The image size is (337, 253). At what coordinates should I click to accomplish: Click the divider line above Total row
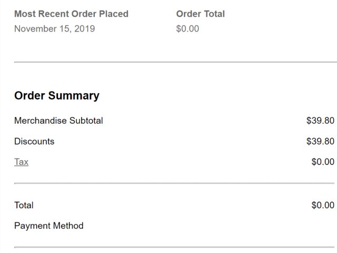click(x=175, y=183)
